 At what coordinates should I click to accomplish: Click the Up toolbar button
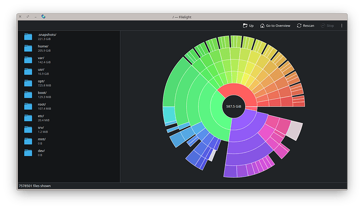click(x=248, y=25)
